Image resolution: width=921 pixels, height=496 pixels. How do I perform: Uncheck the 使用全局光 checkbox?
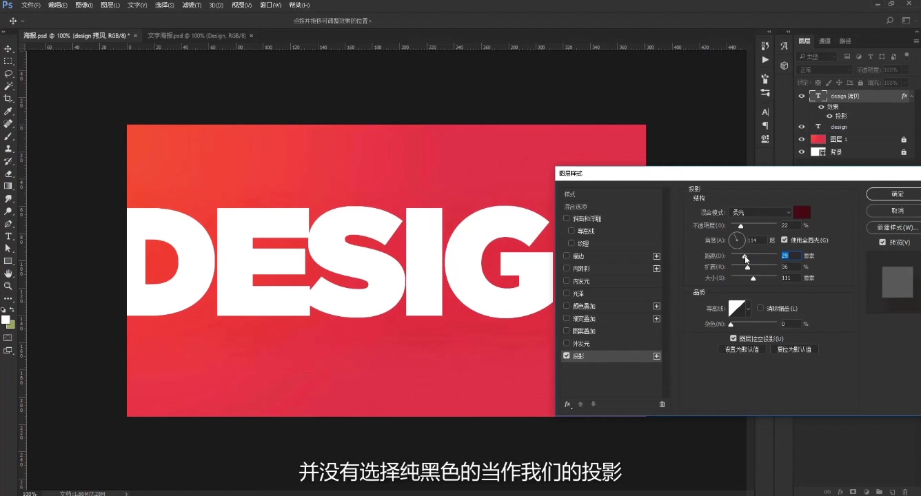tap(784, 240)
